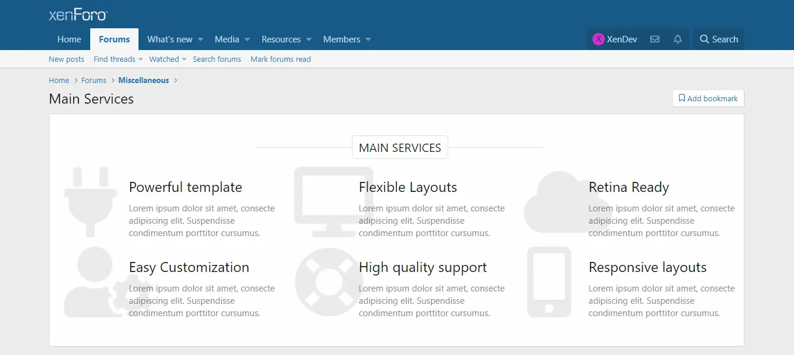Click the Search button

point(719,39)
